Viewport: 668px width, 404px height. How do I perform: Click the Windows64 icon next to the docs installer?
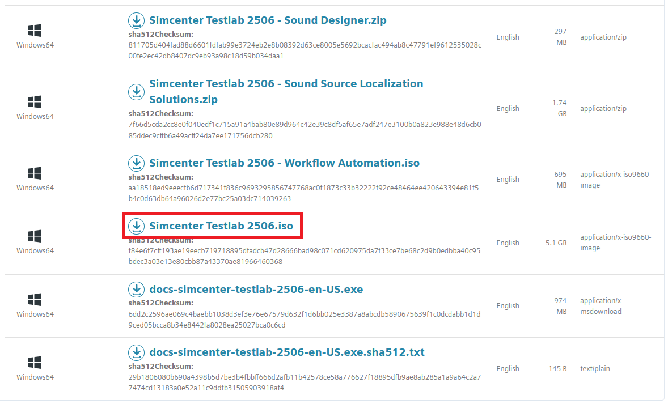[x=35, y=300]
